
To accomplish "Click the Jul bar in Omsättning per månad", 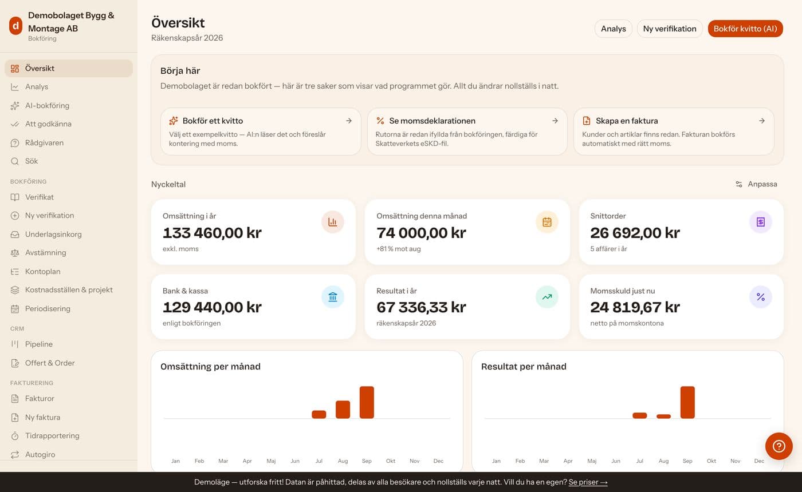I will [319, 414].
